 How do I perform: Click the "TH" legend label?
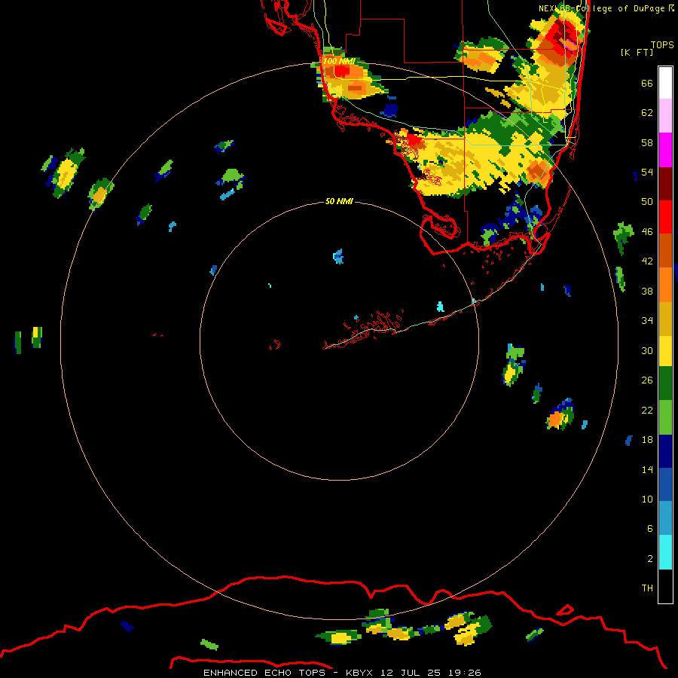pos(647,588)
